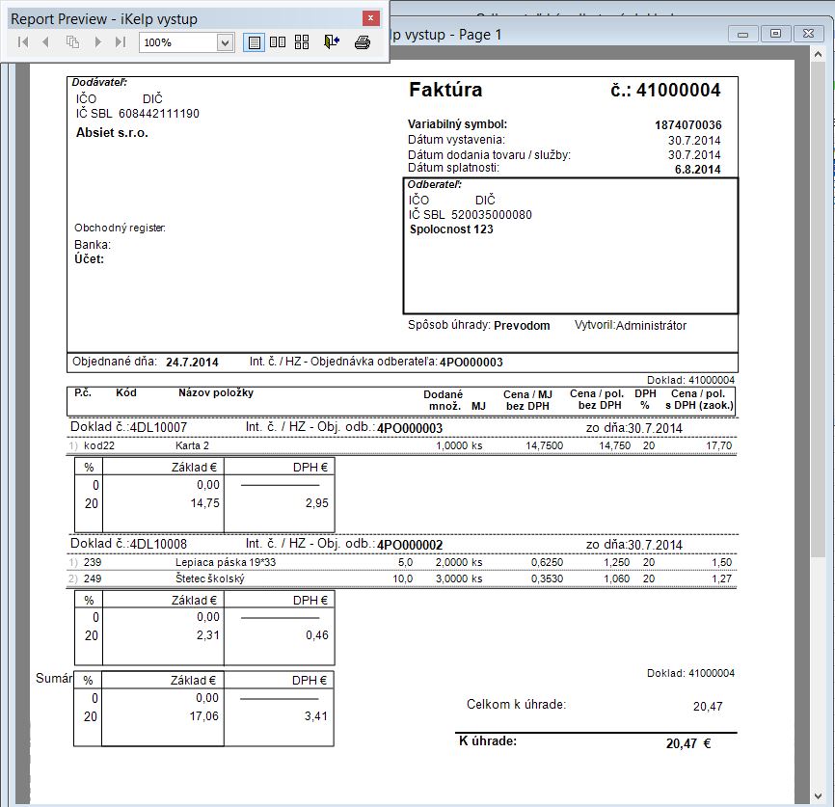Click IČ SBL number 608442111190
The image size is (835, 807).
tap(159, 114)
